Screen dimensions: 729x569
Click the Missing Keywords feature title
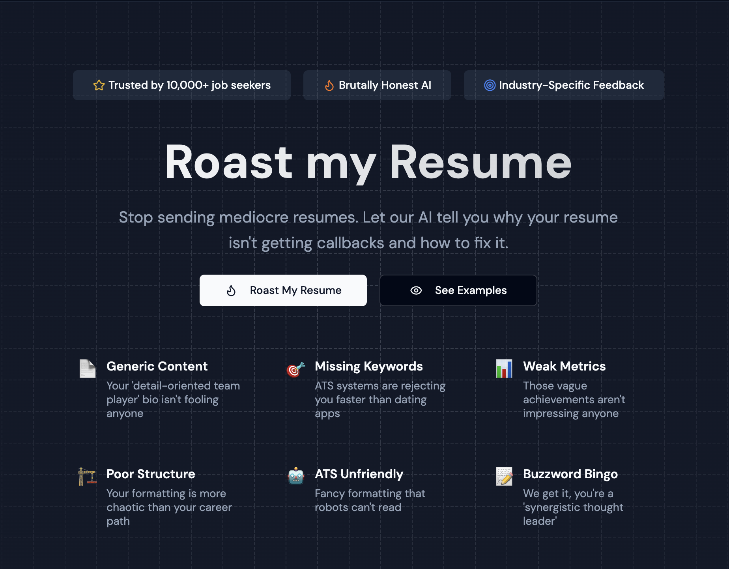pyautogui.click(x=368, y=366)
